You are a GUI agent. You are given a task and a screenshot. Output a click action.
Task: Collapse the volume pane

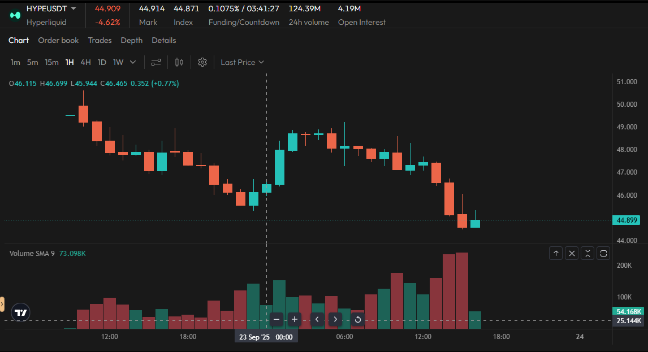[587, 253]
